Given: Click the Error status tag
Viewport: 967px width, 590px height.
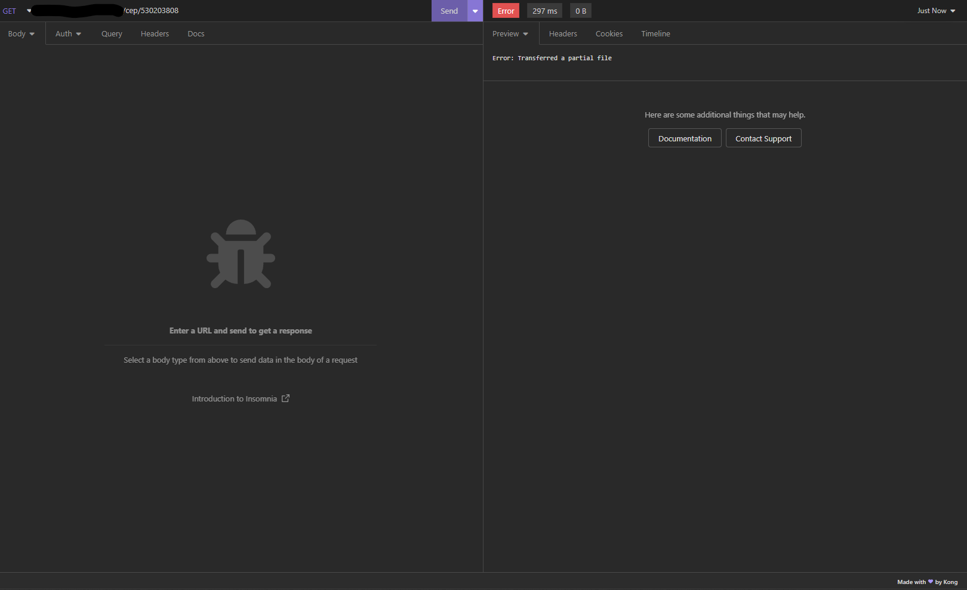Looking at the screenshot, I should (x=505, y=10).
